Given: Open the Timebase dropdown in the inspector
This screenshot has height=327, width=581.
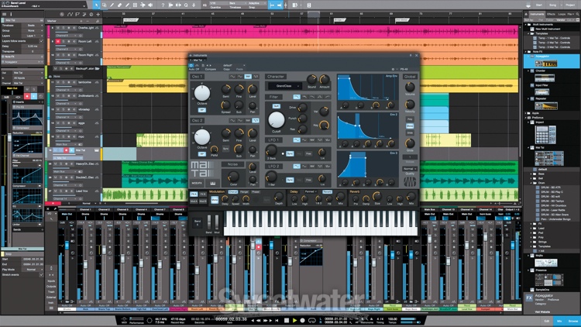Looking at the screenshot, I should point(31,25).
